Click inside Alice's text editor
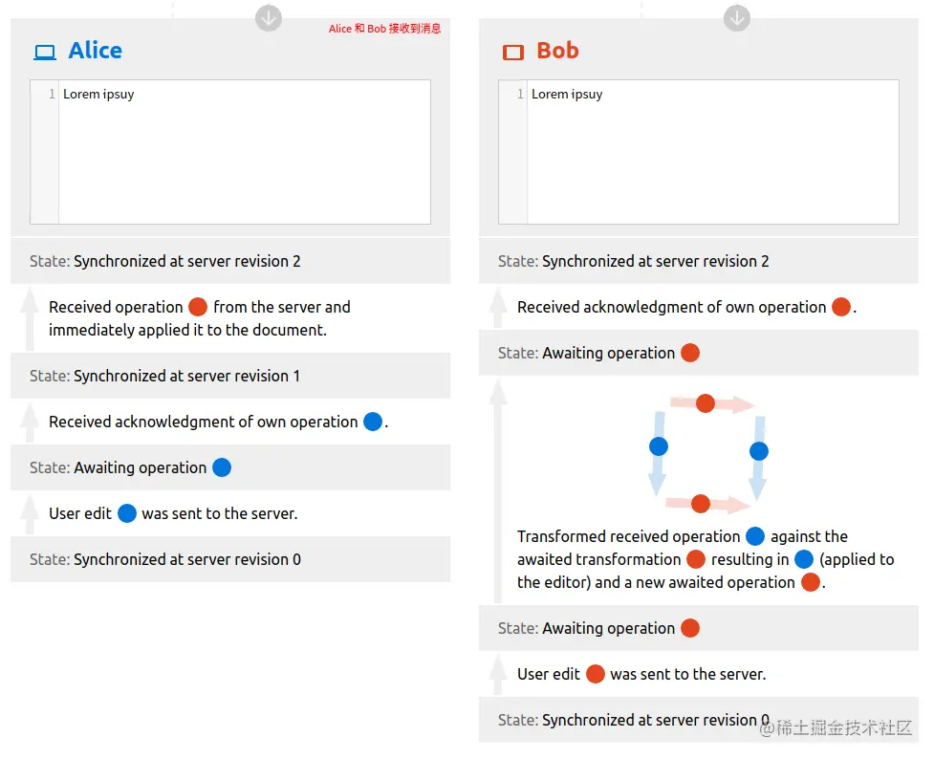 [244, 153]
